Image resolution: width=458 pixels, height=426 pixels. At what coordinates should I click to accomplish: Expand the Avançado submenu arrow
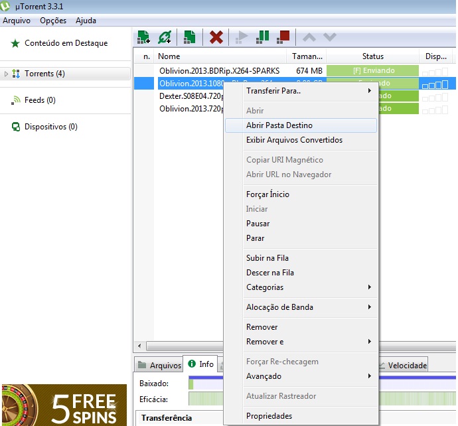(370, 376)
